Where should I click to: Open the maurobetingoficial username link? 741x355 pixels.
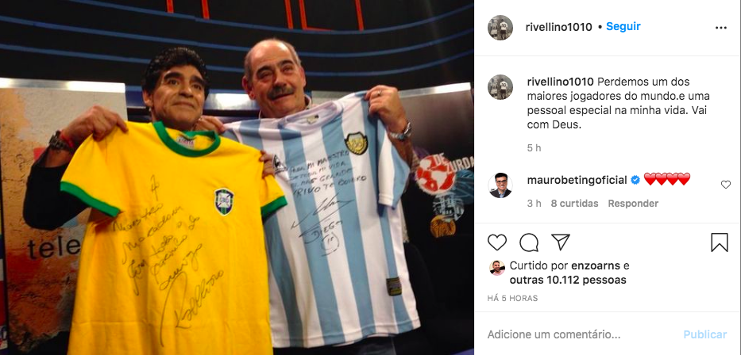[x=577, y=180]
